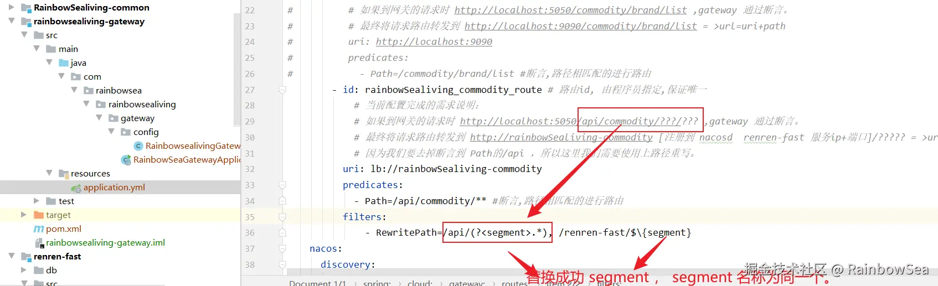
Task: Open the application.yml file
Action: click(114, 187)
